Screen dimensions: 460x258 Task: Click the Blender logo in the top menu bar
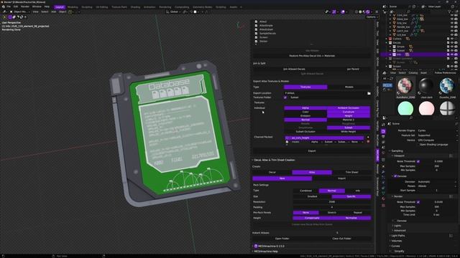tap(3, 6)
